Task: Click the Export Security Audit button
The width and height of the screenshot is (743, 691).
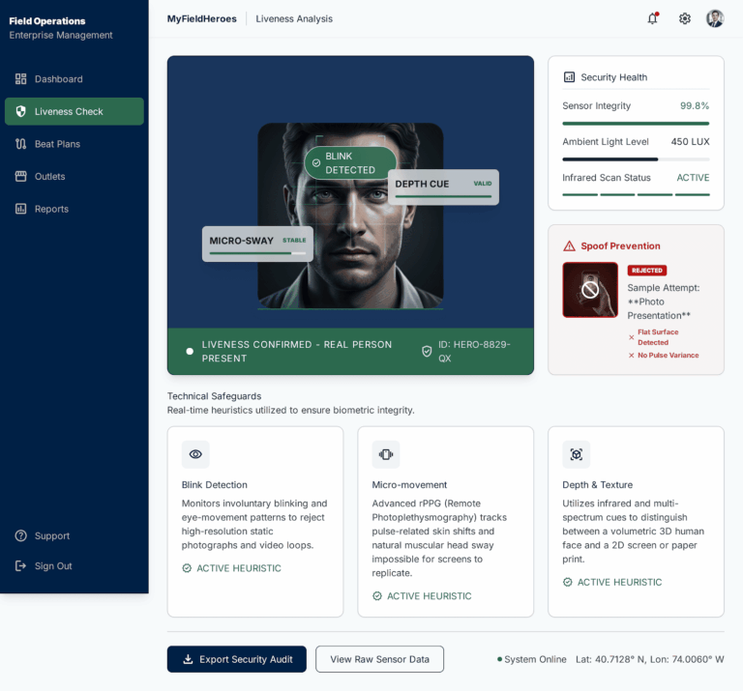Action: point(236,659)
